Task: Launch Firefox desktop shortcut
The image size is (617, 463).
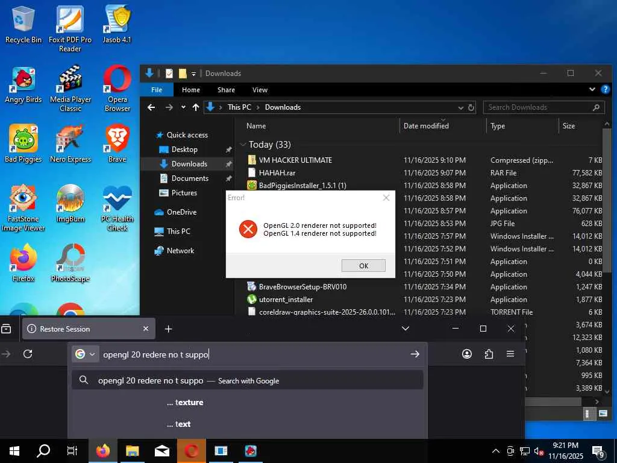Action: tap(23, 263)
